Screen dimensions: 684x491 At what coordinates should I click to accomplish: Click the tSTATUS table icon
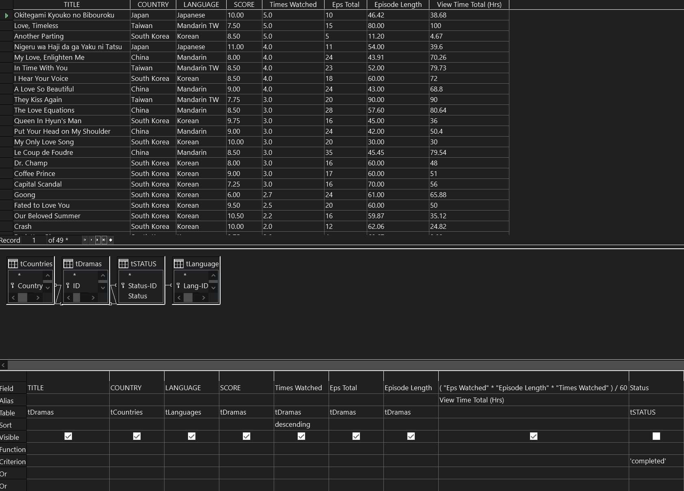[x=123, y=264]
